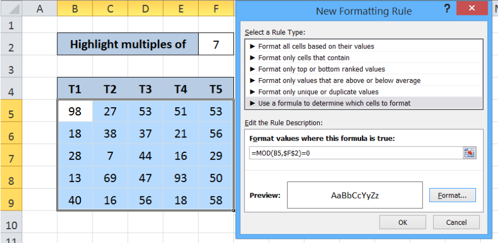Select row 7 header

[11, 155]
